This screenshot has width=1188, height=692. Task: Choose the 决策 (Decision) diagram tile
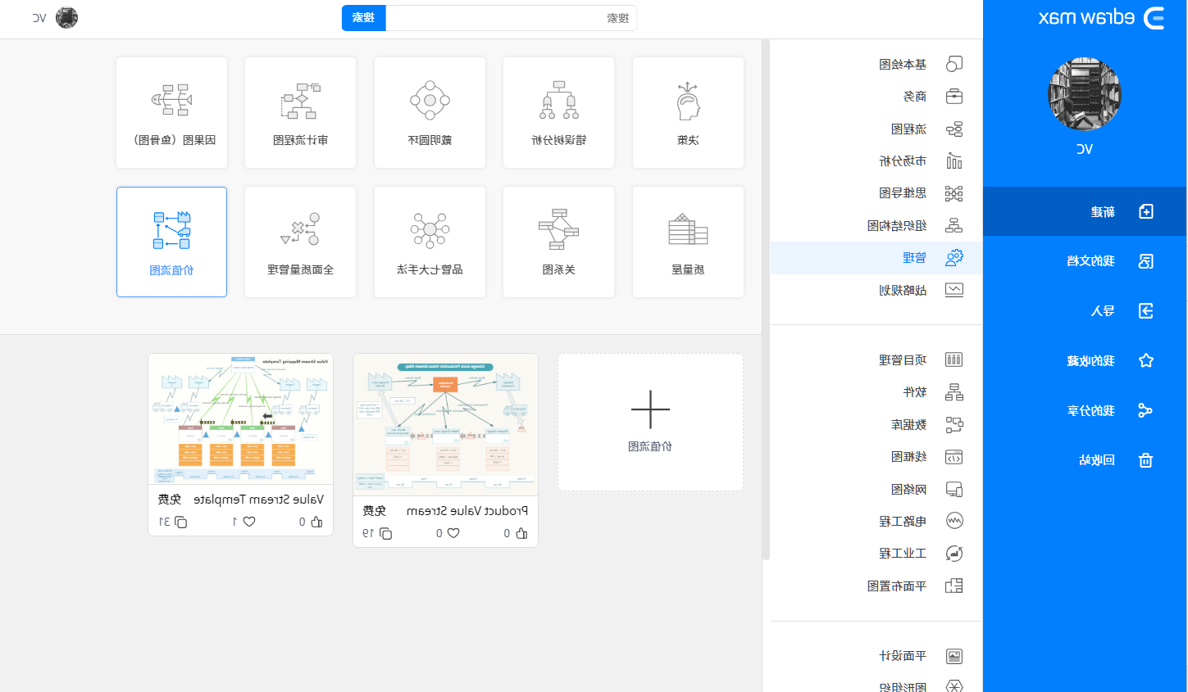[688, 113]
